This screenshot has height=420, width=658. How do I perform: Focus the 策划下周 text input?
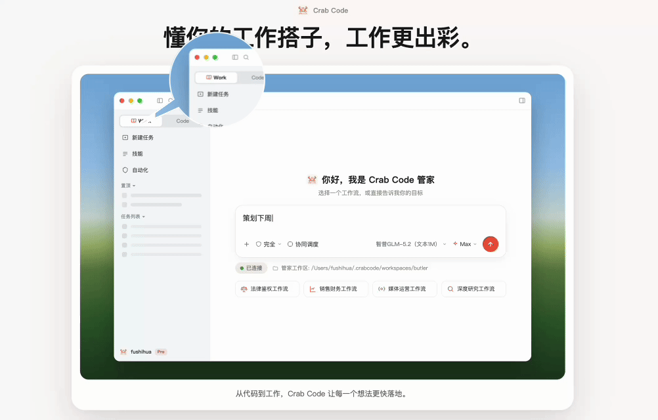[x=370, y=219]
